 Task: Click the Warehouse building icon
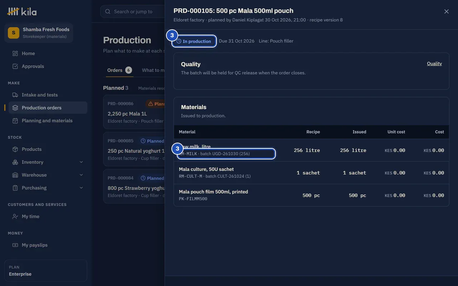coord(15,175)
